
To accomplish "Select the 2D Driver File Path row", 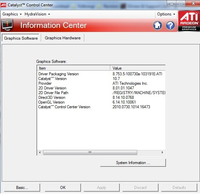I will click(101, 93).
